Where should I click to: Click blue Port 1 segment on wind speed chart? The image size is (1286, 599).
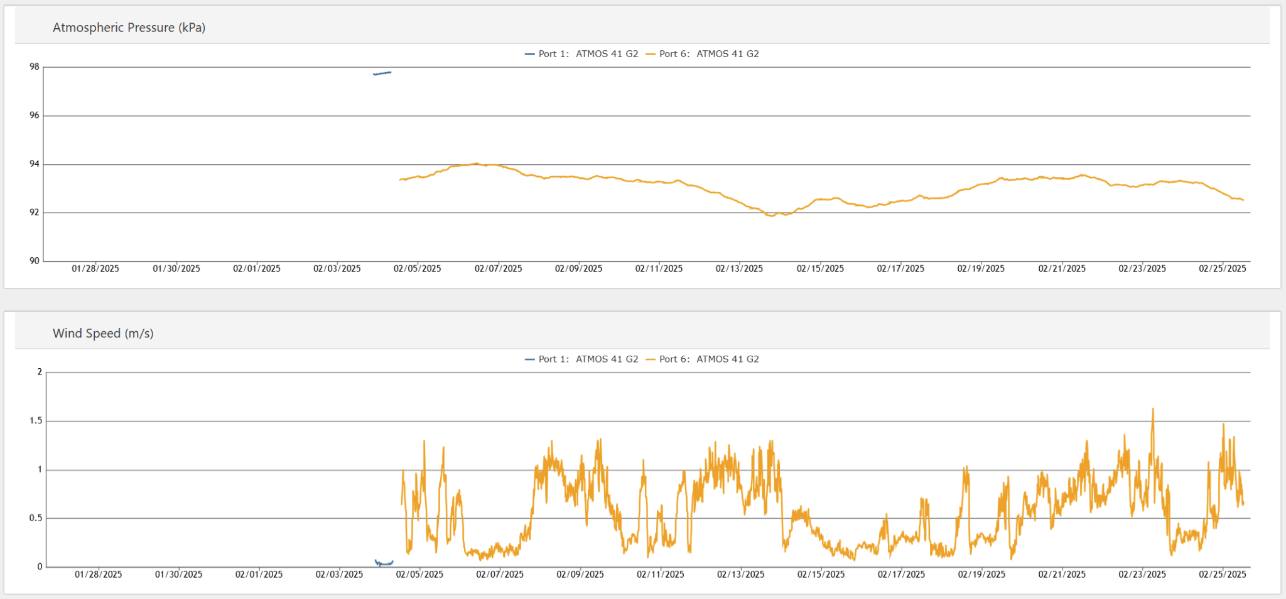tap(384, 563)
